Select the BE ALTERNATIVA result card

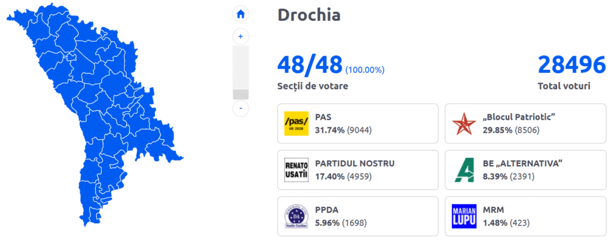525,170
